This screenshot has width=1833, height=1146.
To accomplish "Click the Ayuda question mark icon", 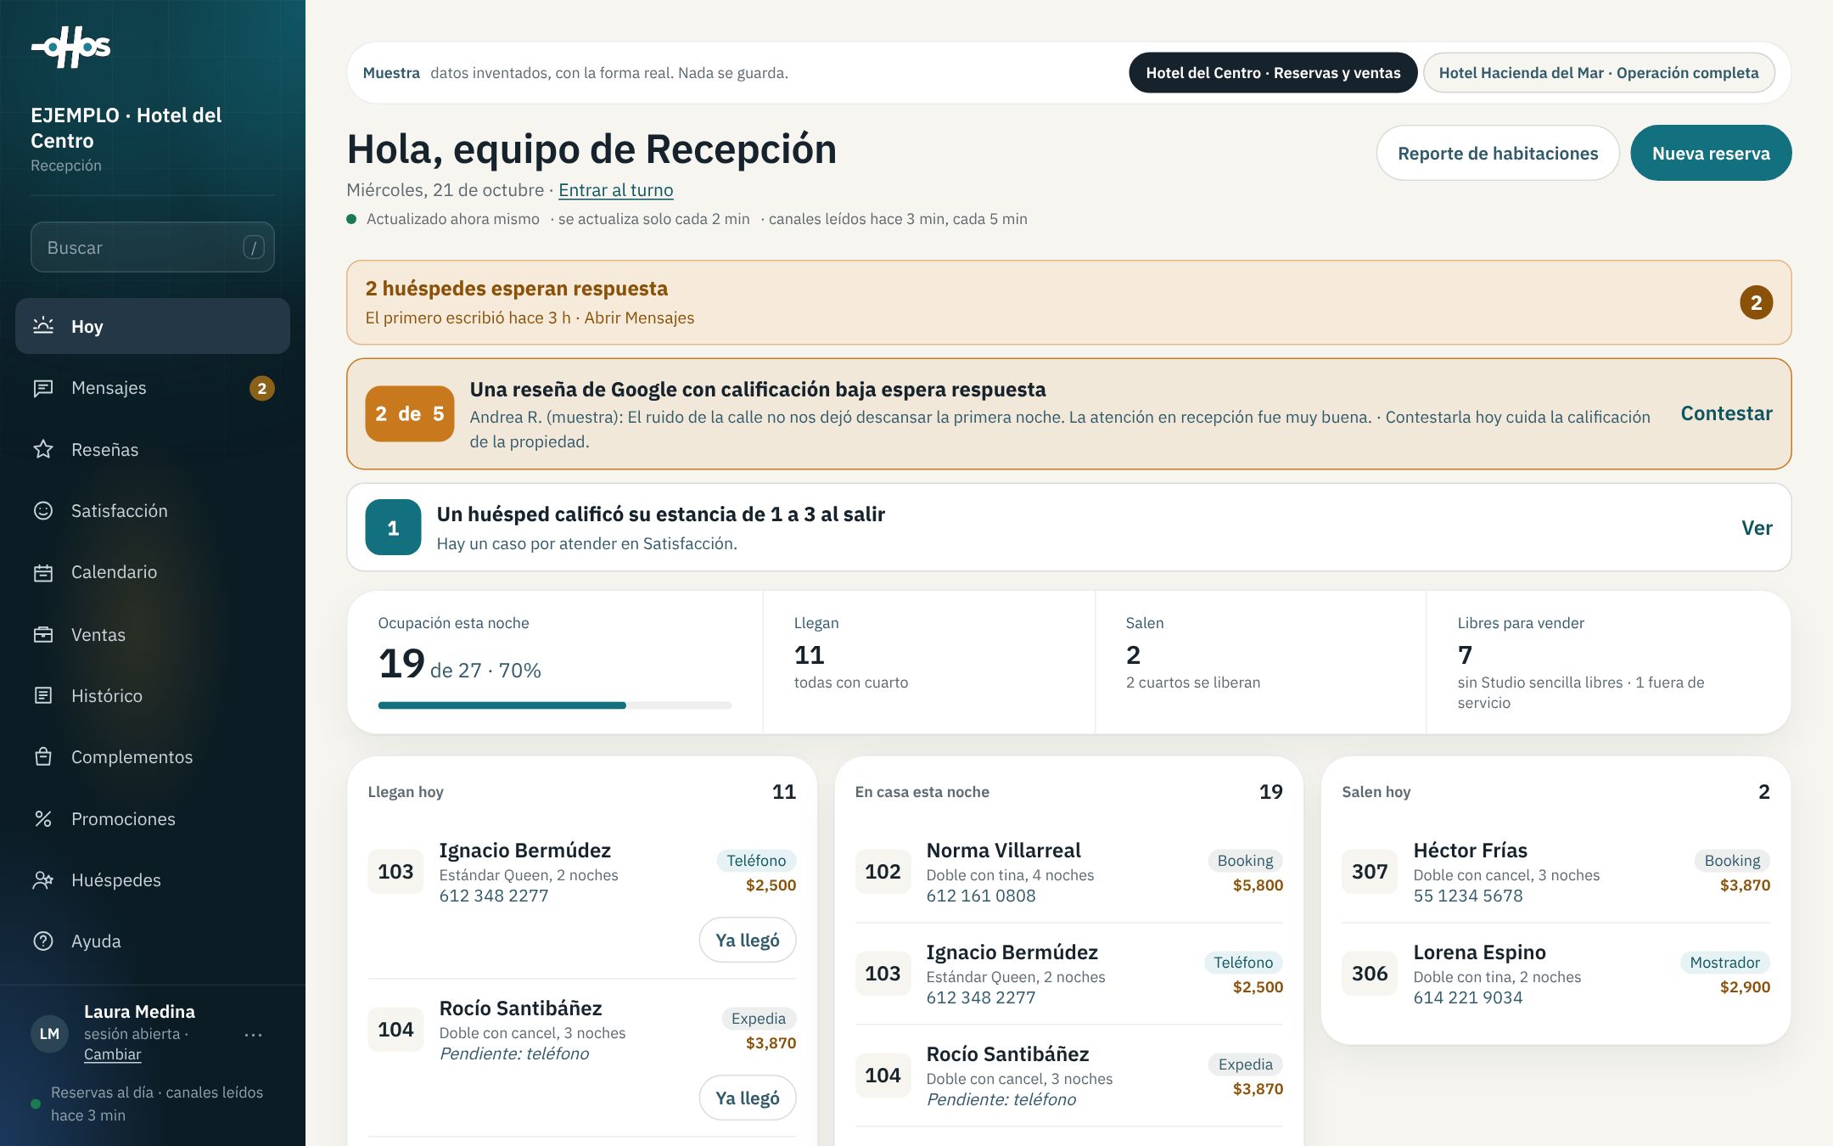I will tap(43, 941).
